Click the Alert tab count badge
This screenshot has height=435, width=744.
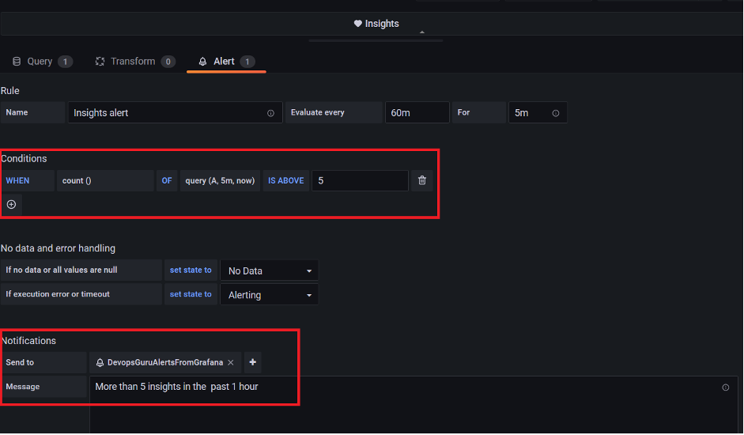pos(247,61)
